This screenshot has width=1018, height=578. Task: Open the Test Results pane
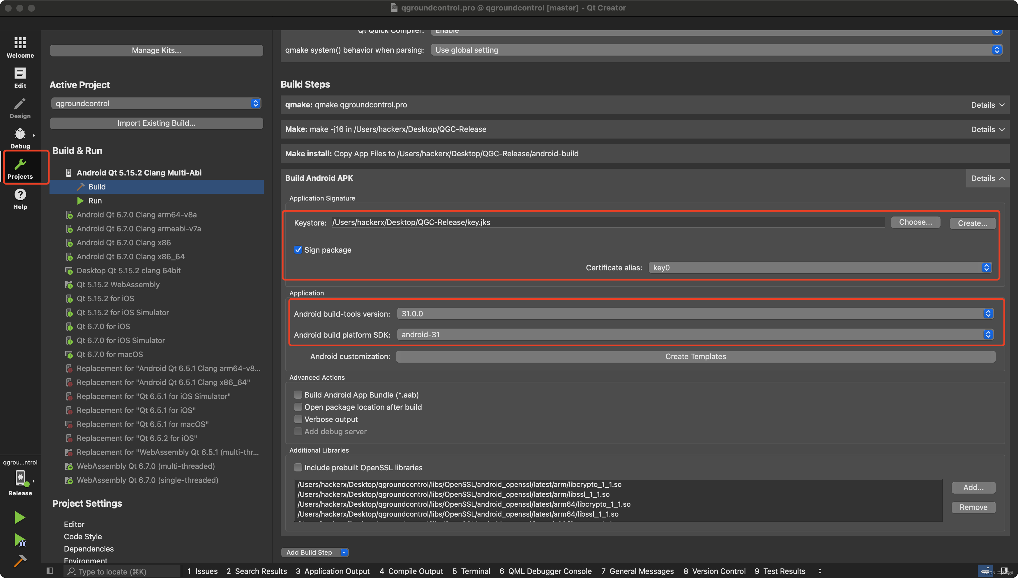click(x=780, y=571)
